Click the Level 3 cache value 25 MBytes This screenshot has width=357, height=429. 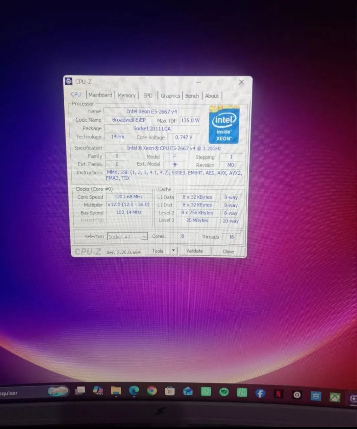point(197,221)
